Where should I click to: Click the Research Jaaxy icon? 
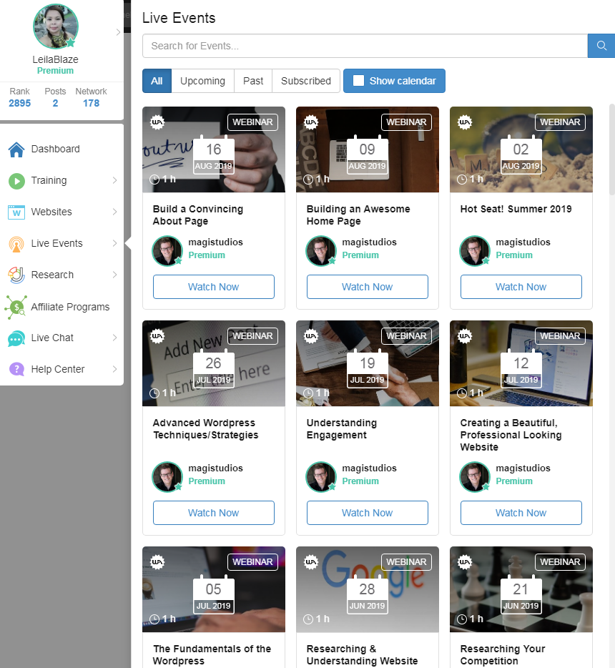[x=16, y=275]
